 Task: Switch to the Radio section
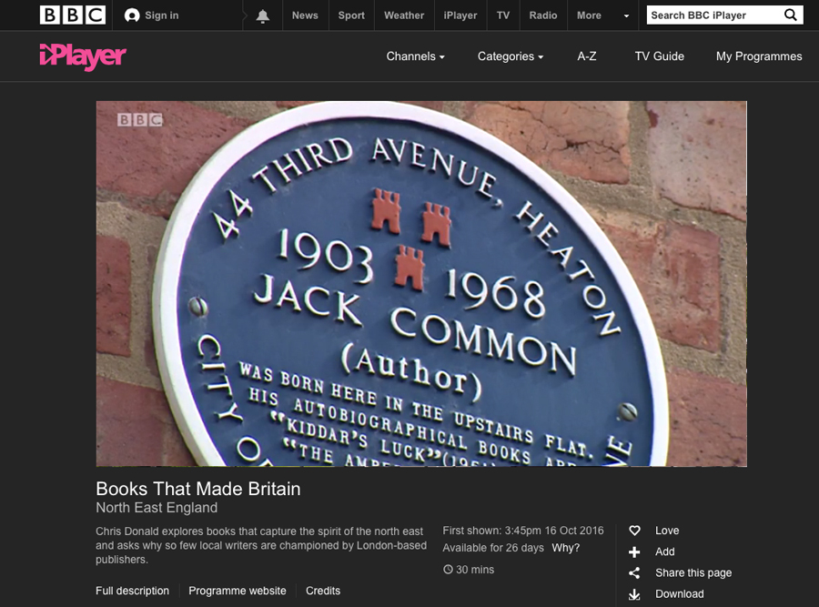(x=543, y=15)
